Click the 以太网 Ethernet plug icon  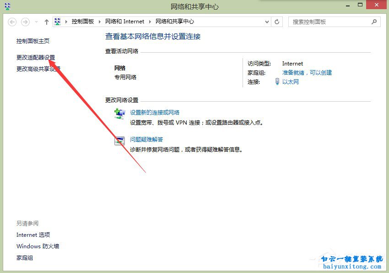coord(277,82)
